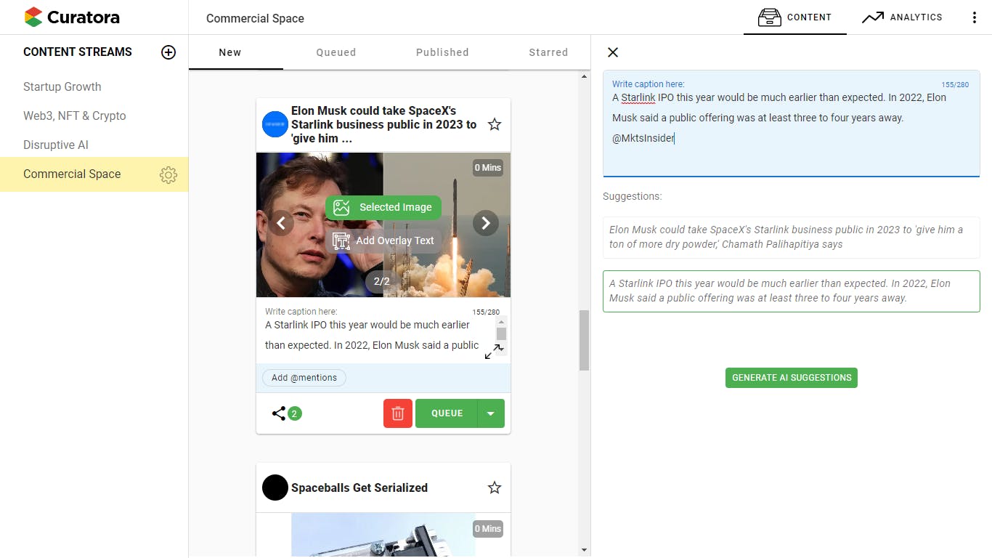Open the Spaceballs Get Serialized title
Image resolution: width=992 pixels, height=558 pixels.
click(359, 488)
